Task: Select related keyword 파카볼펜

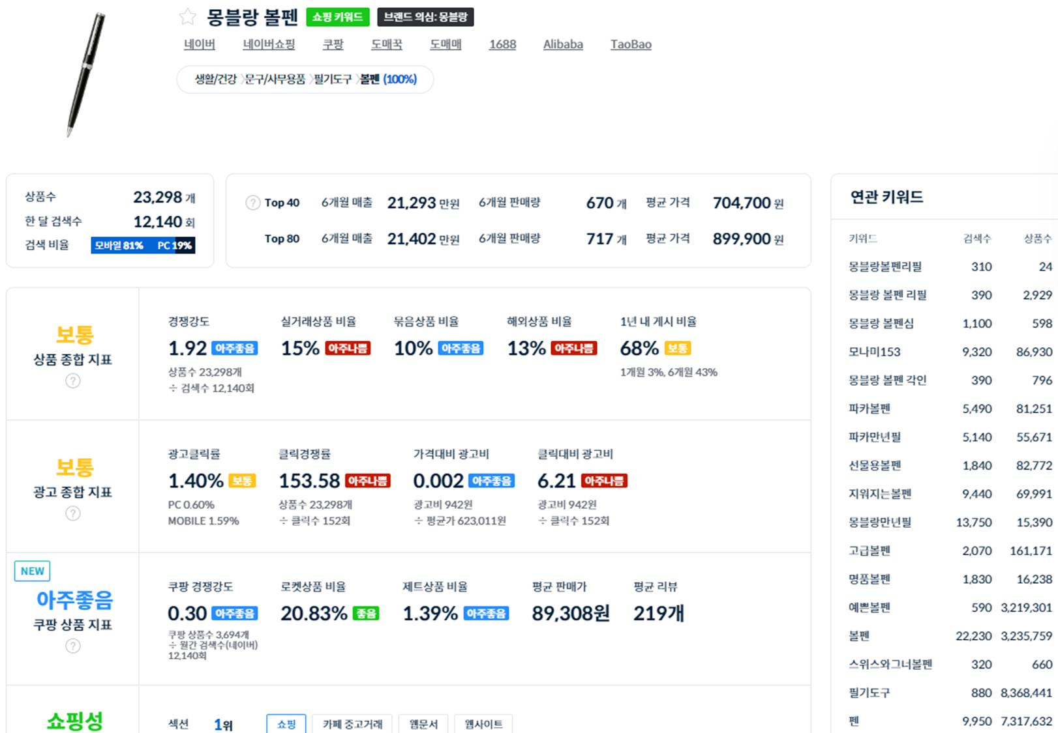Action: pyautogui.click(x=869, y=409)
